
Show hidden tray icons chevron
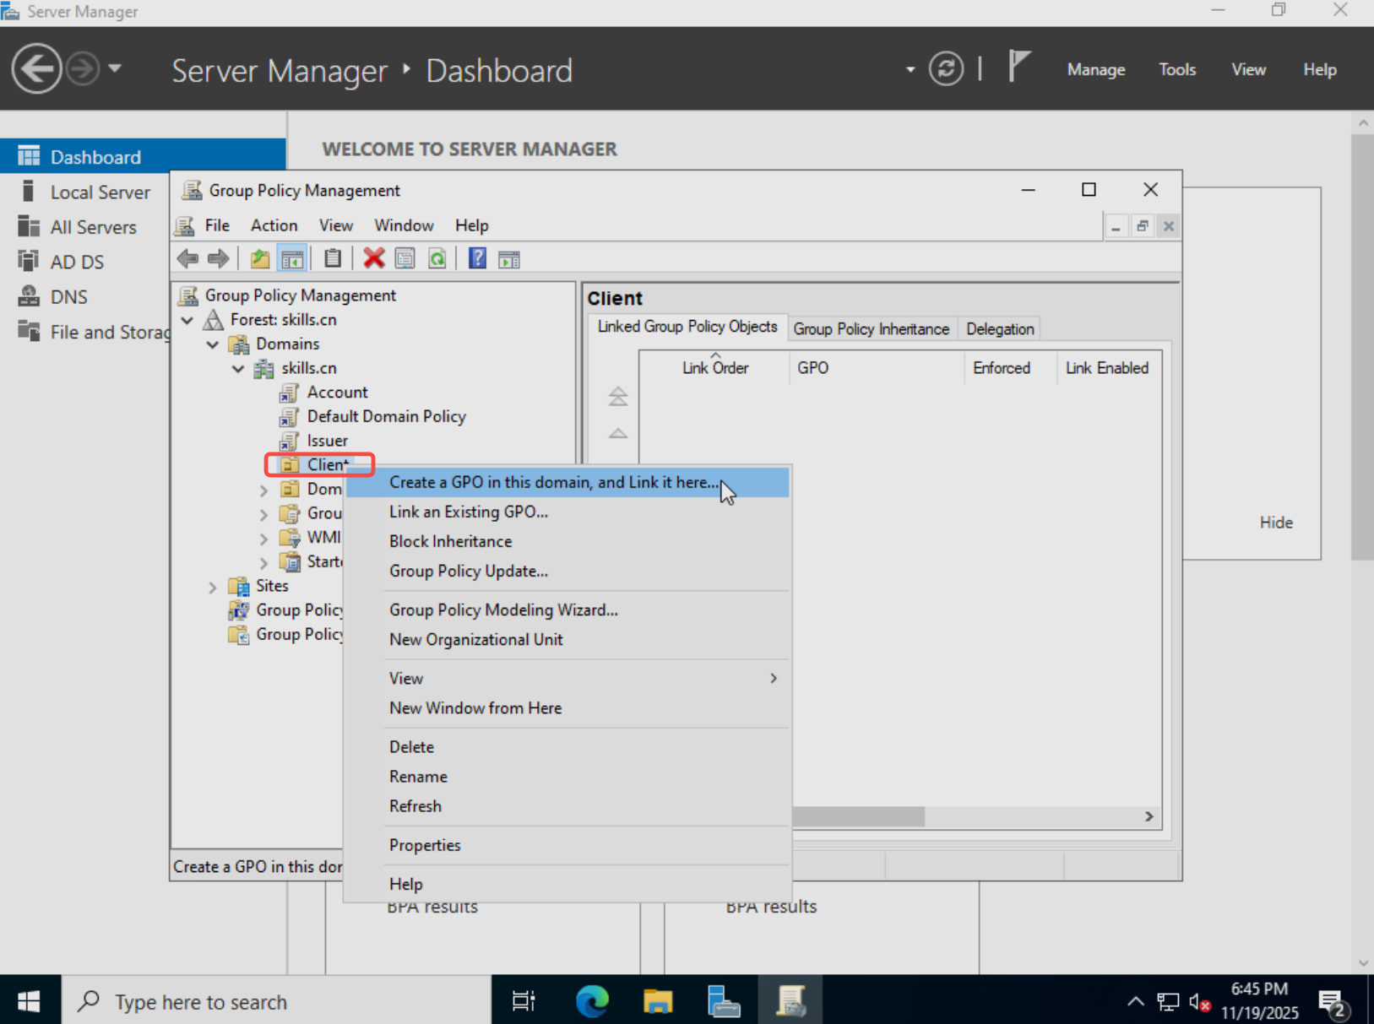tap(1136, 1002)
